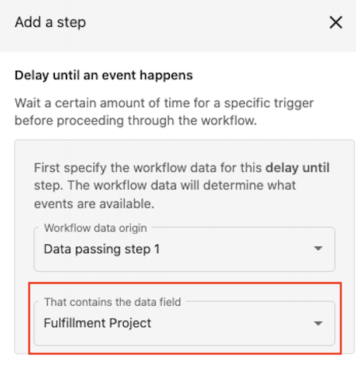Click the Delay until an event happens heading

click(104, 75)
